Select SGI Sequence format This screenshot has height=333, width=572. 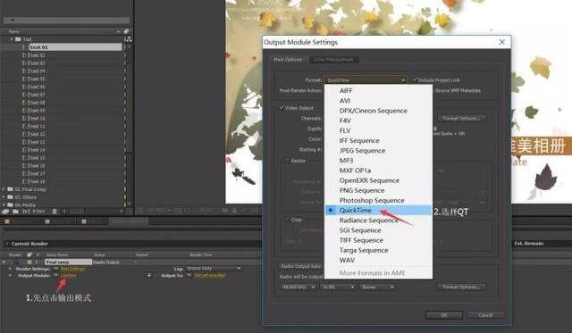360,230
